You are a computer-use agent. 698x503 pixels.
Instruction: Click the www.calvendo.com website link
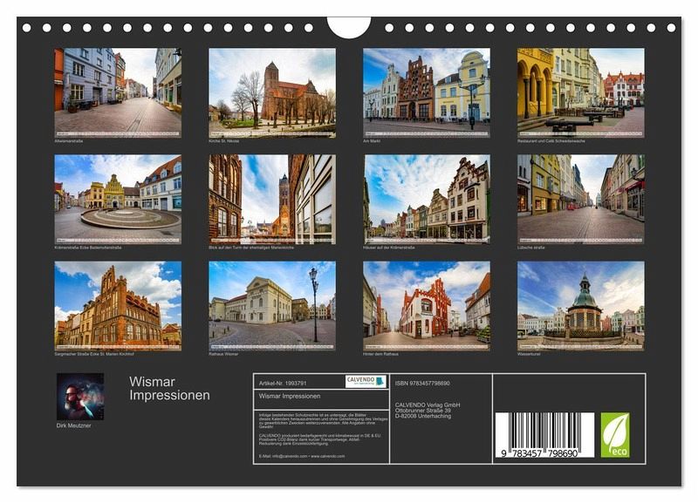click(x=328, y=456)
